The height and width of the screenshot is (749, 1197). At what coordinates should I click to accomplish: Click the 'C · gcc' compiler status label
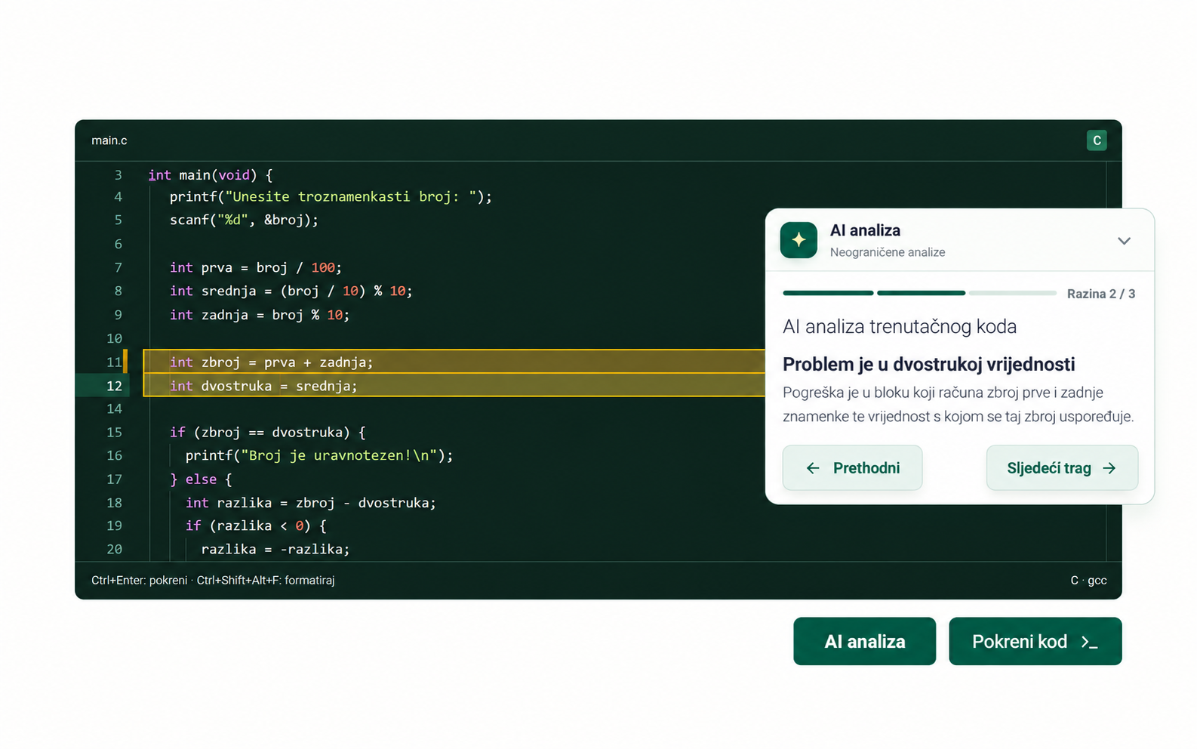tap(1088, 580)
